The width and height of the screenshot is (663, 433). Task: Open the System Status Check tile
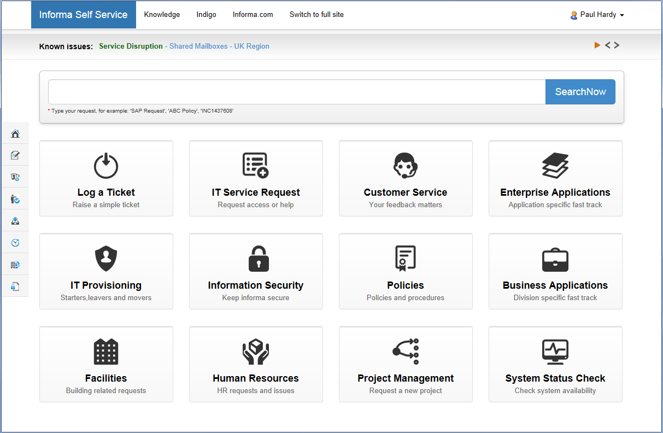click(x=555, y=364)
